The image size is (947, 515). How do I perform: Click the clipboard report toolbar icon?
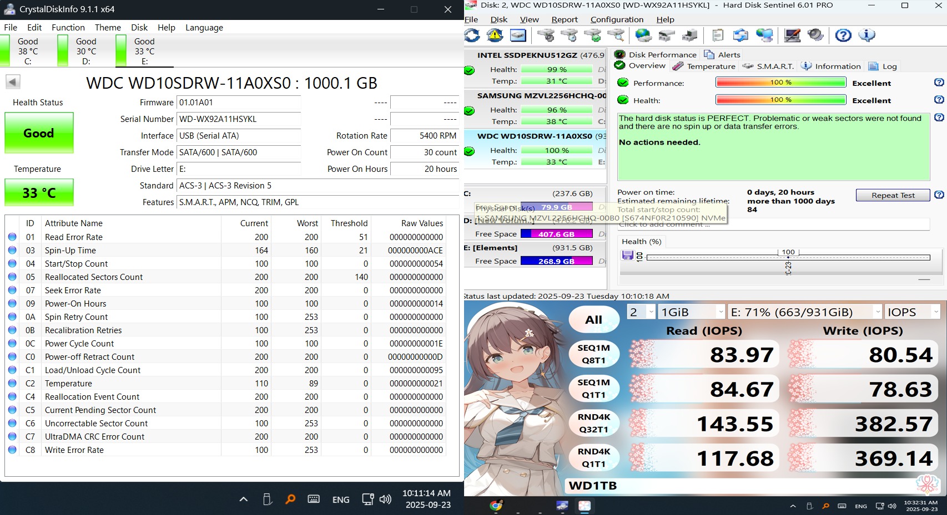718,35
